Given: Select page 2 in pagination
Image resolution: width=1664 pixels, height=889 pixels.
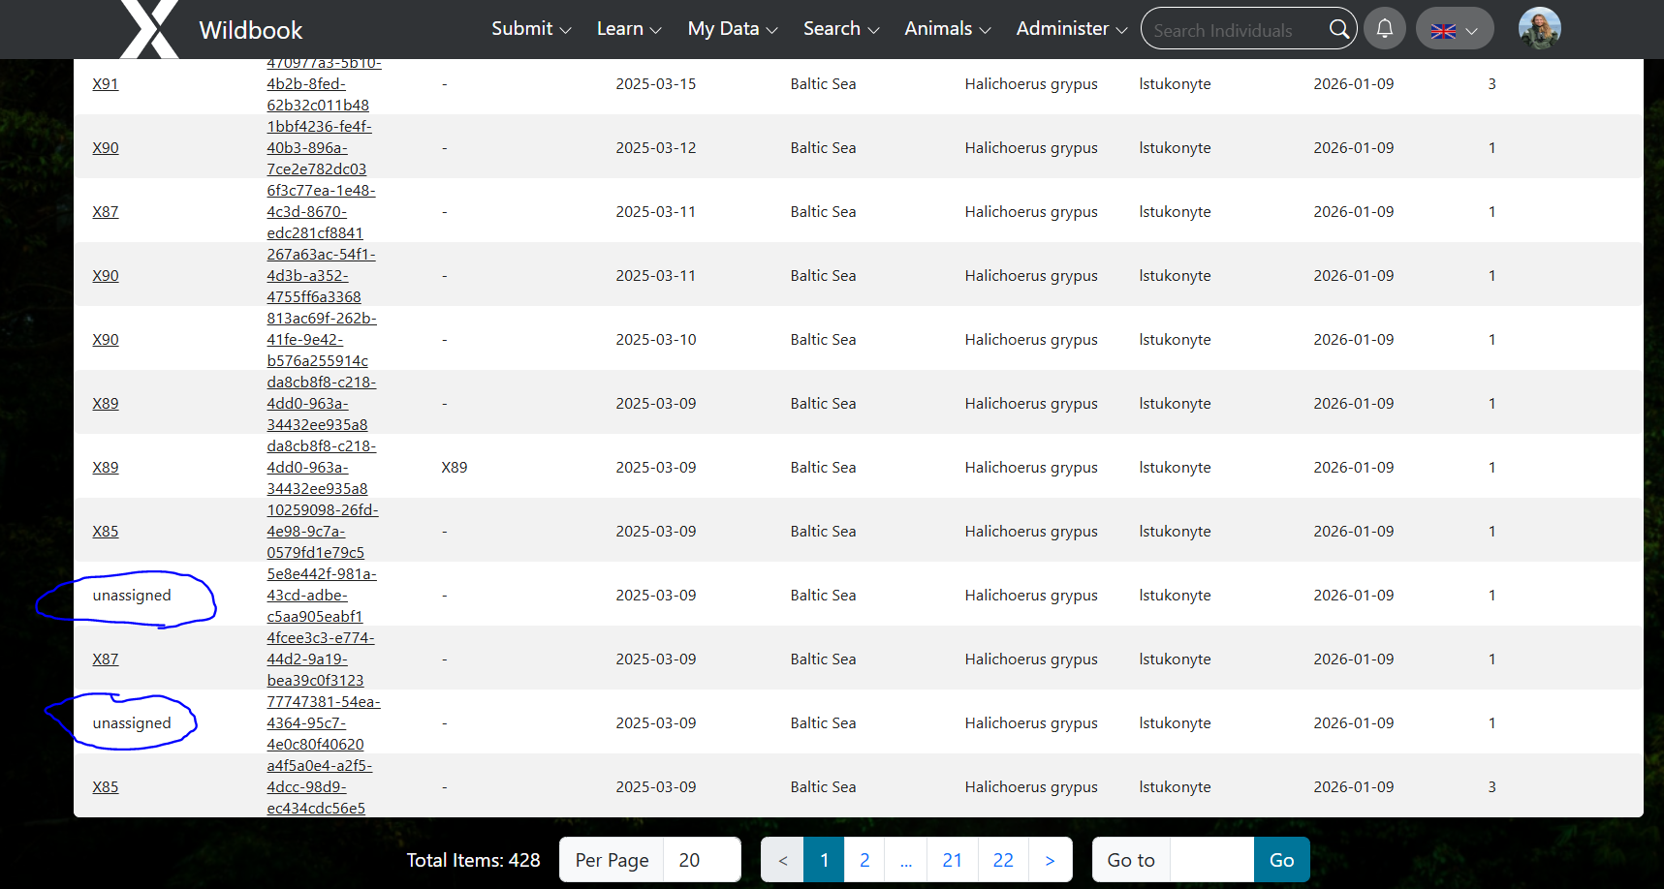Looking at the screenshot, I should (864, 860).
